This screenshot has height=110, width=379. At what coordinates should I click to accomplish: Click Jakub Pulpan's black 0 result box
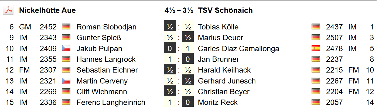coord(170,49)
